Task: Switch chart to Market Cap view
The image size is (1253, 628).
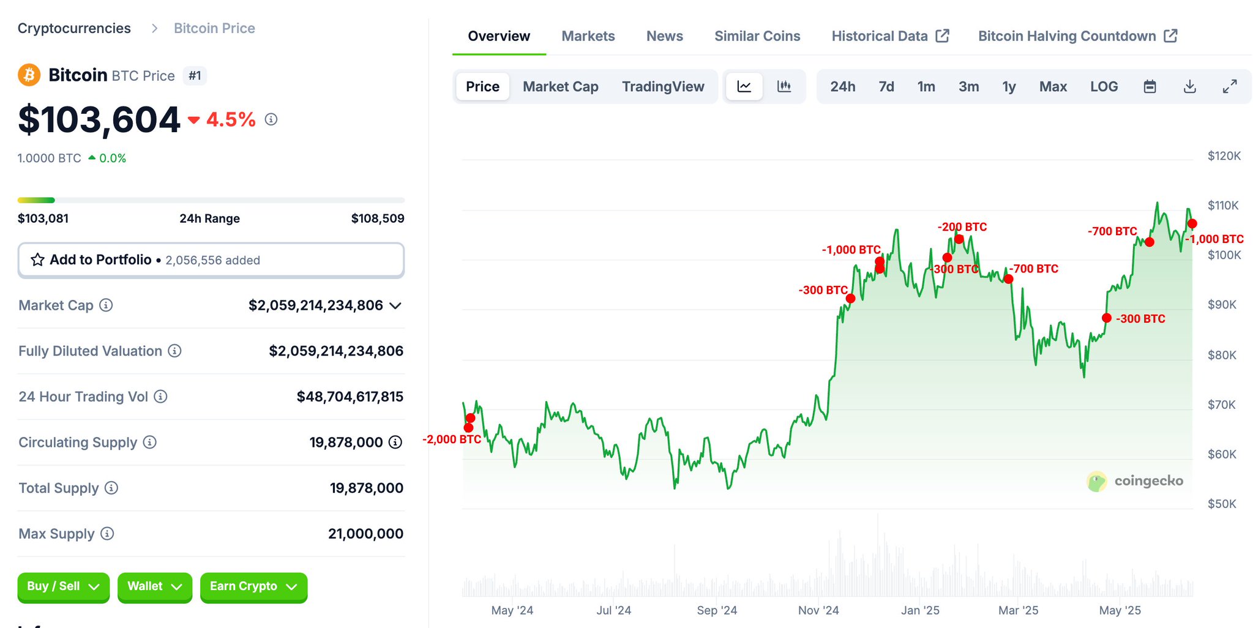Action: pos(560,86)
